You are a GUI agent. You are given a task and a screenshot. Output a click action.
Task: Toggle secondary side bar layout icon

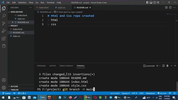pyautogui.click(x=155, y=2)
